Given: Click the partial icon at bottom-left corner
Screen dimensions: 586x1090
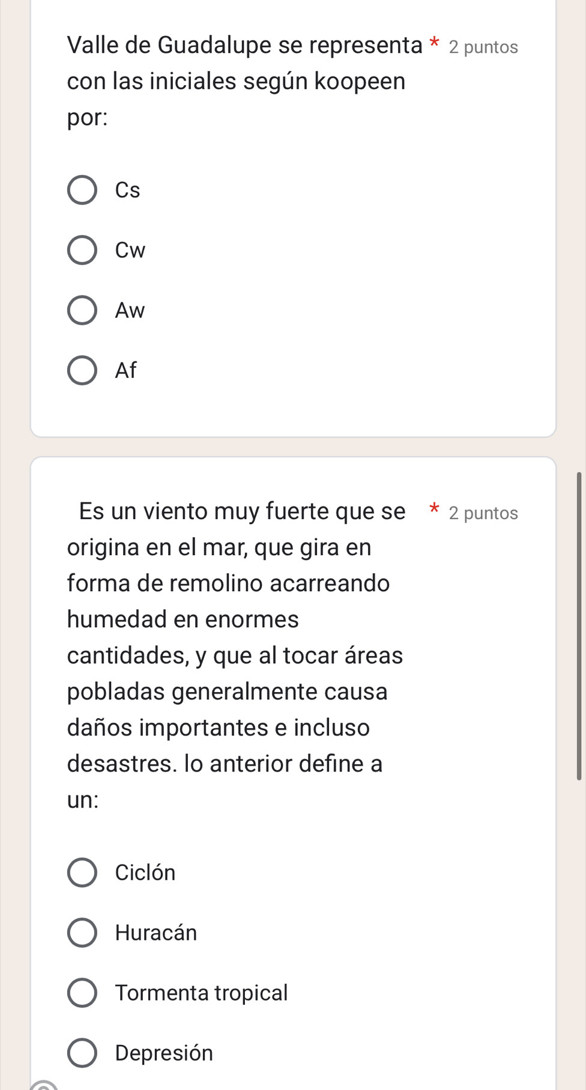Looking at the screenshot, I should pos(44,1085).
